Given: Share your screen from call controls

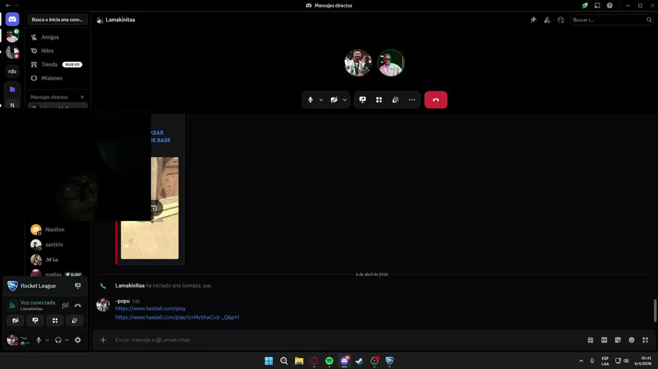Looking at the screenshot, I should [363, 100].
